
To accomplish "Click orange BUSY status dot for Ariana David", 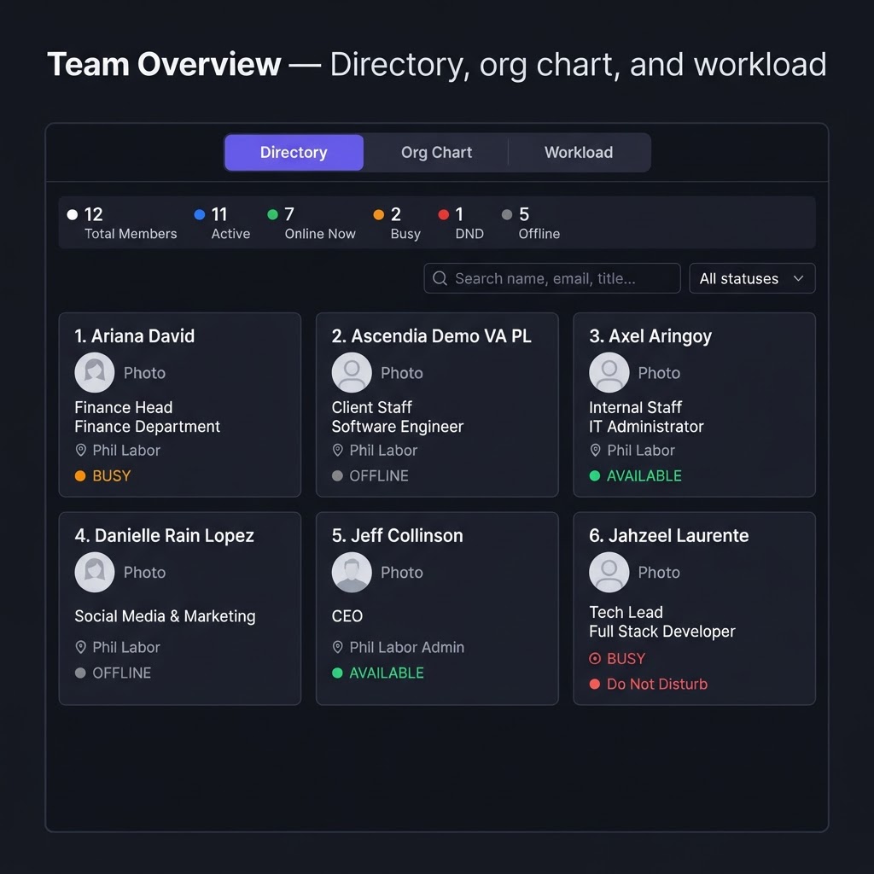I will coord(80,475).
